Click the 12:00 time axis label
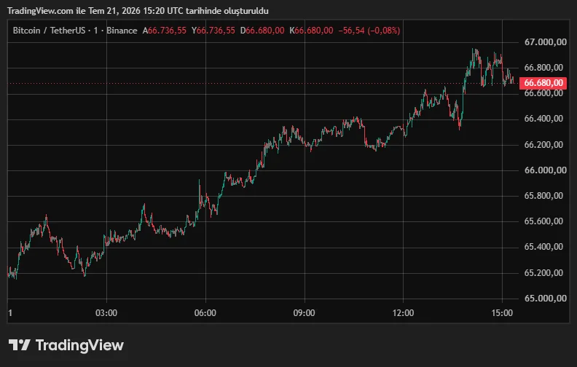577x367 pixels. 403,313
